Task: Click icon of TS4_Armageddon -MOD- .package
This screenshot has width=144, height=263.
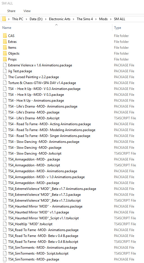Action: (x=5, y=159)
